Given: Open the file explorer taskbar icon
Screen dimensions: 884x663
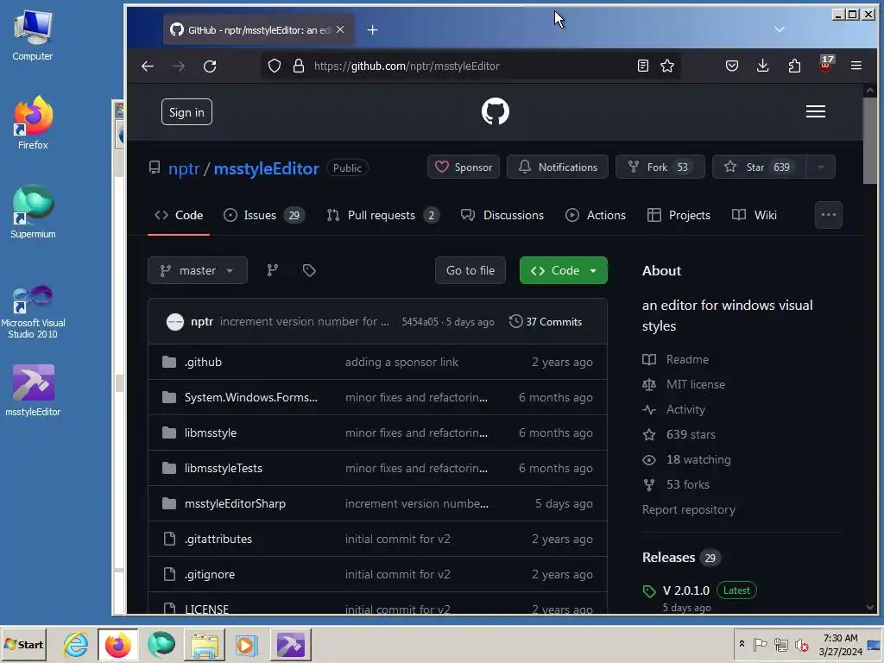Looking at the screenshot, I should [204, 644].
